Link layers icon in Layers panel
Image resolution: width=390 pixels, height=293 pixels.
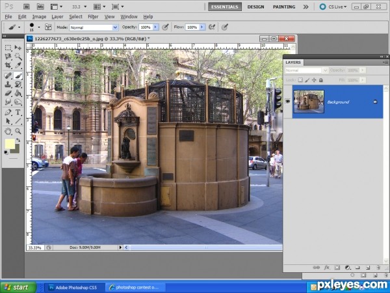316,268
